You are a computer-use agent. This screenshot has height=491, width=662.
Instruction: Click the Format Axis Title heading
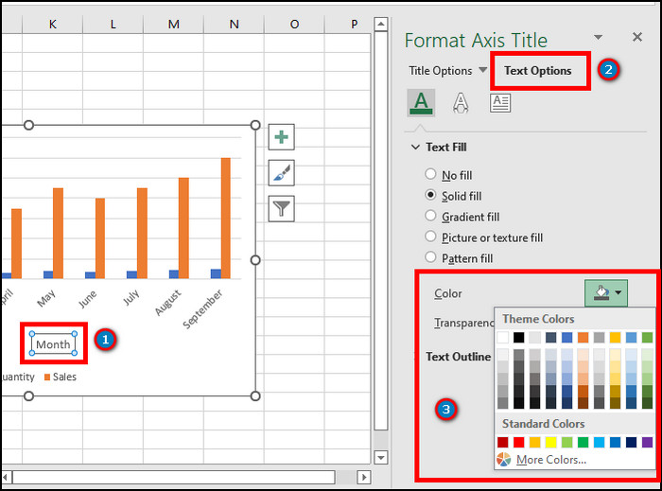(x=476, y=41)
